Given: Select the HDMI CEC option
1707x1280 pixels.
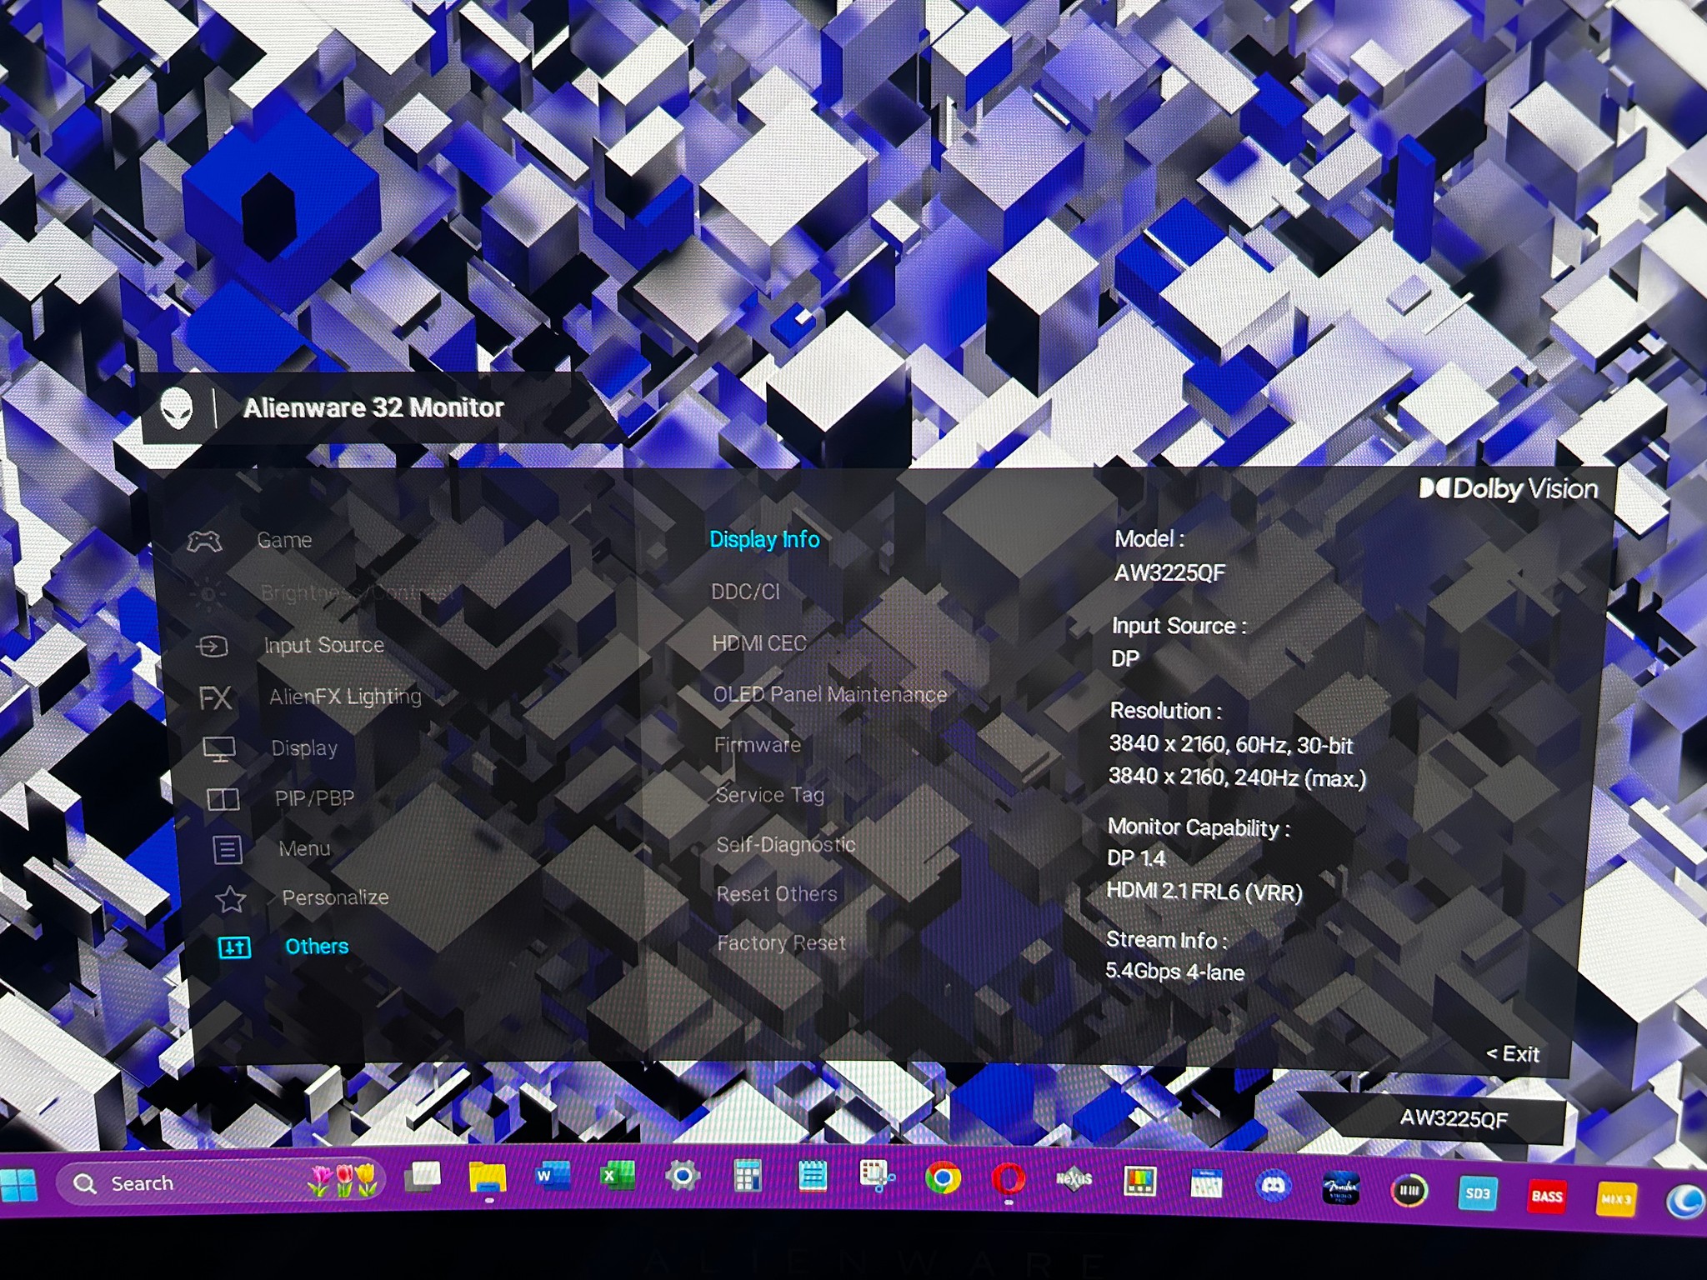Looking at the screenshot, I should [x=759, y=643].
